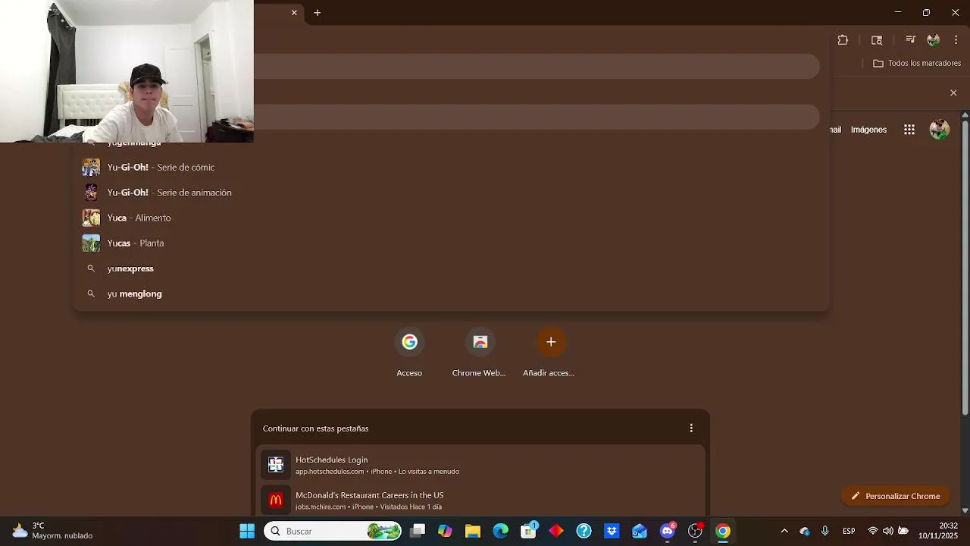Select yunexpress search suggestion
970x546 pixels.
click(451, 268)
